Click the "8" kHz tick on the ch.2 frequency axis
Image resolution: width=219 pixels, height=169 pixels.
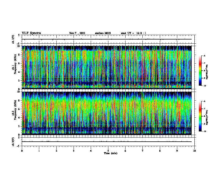pyautogui.click(x=19, y=101)
